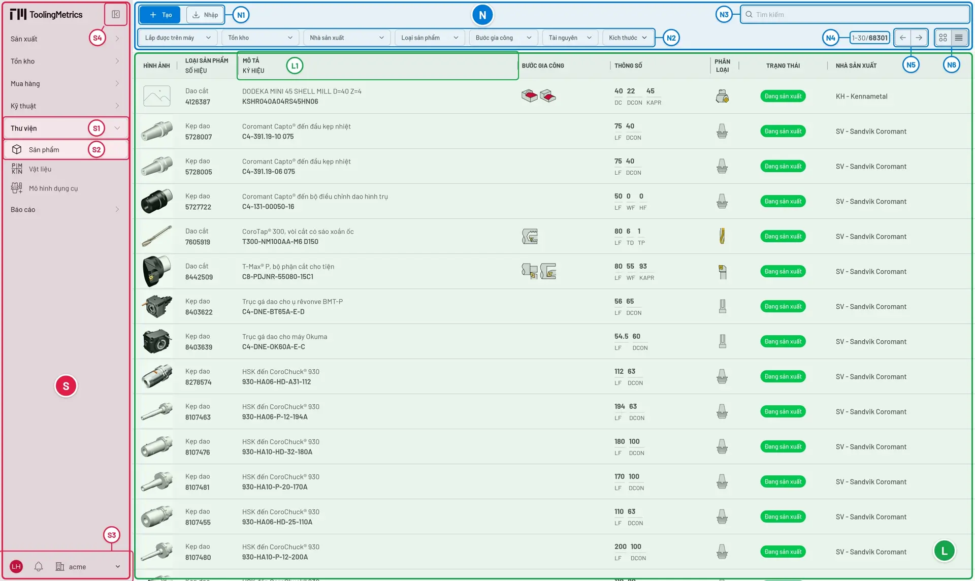Click the Tìm kiếm search field
The image size is (975, 581).
click(855, 14)
